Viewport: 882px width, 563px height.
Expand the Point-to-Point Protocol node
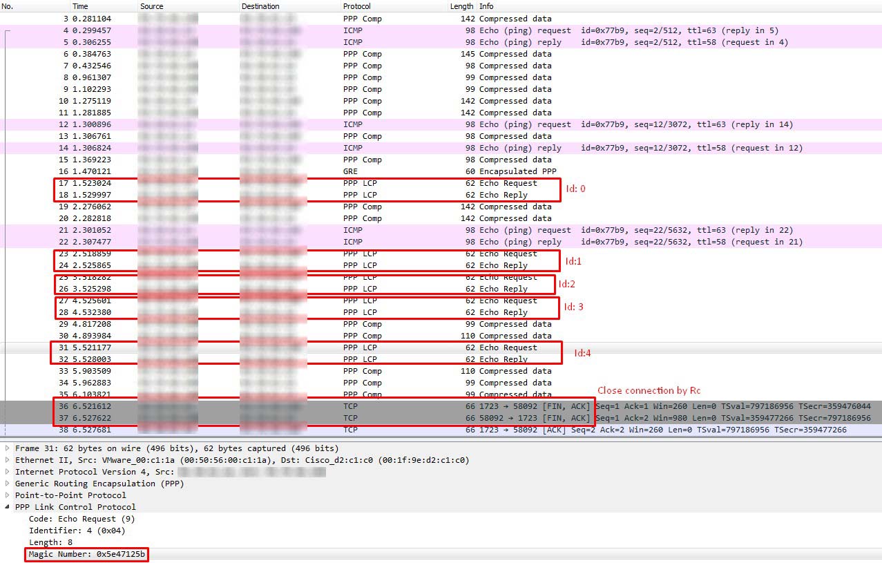[8, 495]
